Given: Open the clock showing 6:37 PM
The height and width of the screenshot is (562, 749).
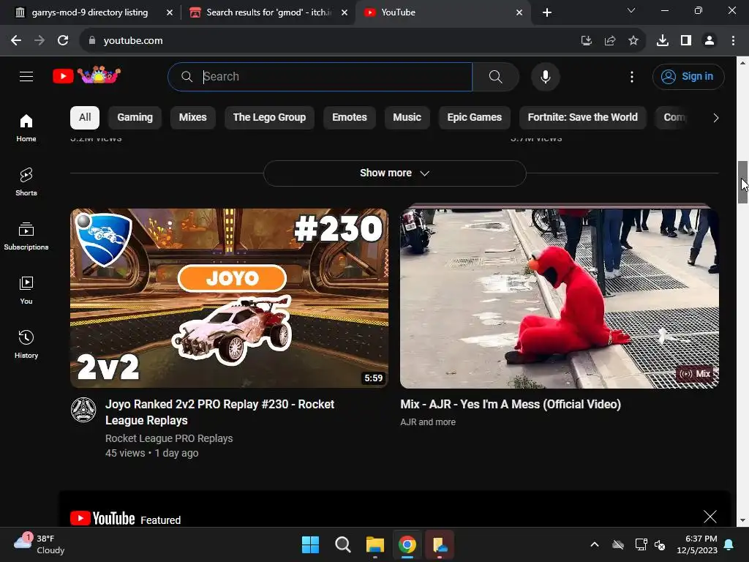Looking at the screenshot, I should click(697, 544).
